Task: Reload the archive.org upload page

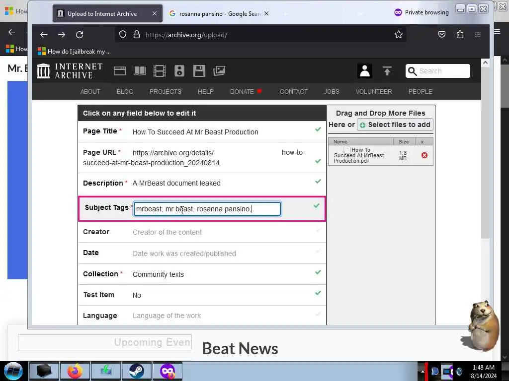Action: point(80,34)
